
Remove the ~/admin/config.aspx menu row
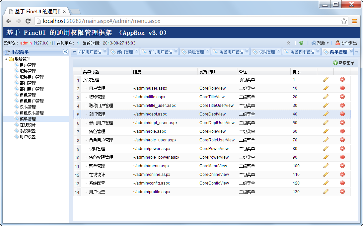342,183
